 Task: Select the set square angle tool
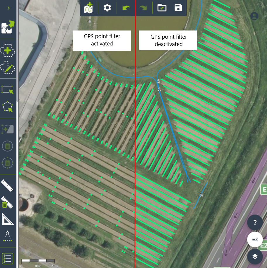[8, 219]
